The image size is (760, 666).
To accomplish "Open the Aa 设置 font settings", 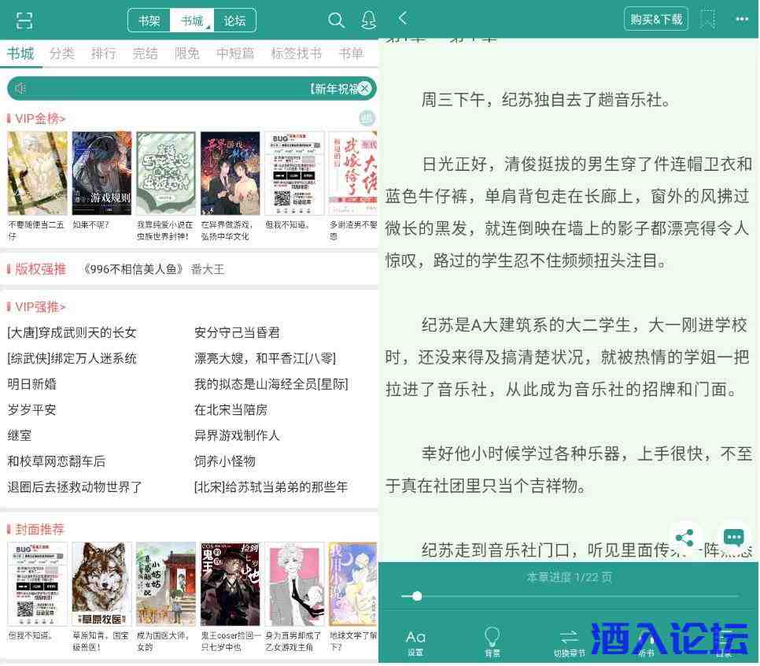I will pos(415,642).
